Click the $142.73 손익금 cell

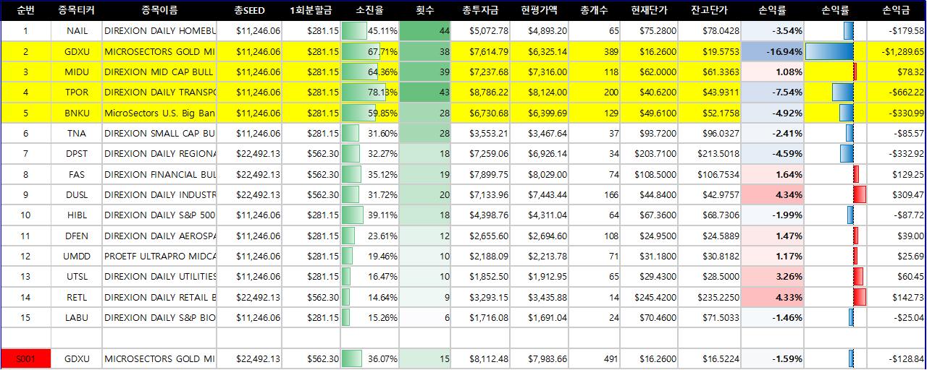(897, 297)
